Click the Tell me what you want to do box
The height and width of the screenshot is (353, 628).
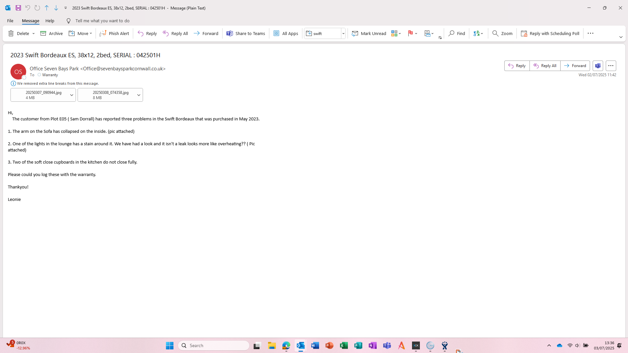[102, 21]
